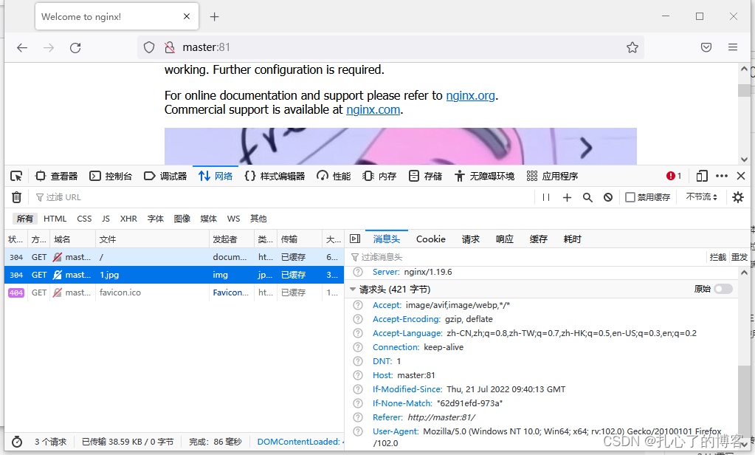Open the DevTools meatball menu
The width and height of the screenshot is (755, 455).
pos(721,176)
